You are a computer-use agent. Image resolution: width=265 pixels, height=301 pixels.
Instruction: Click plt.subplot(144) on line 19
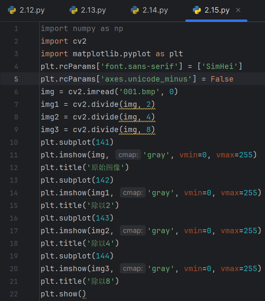(x=77, y=256)
